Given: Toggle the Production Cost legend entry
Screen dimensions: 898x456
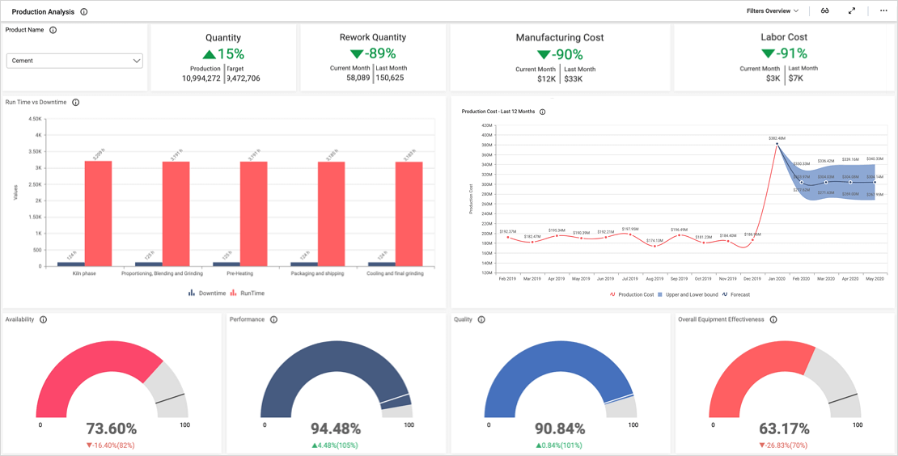Looking at the screenshot, I should click(631, 294).
